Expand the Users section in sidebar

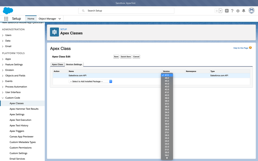coord(3,35)
